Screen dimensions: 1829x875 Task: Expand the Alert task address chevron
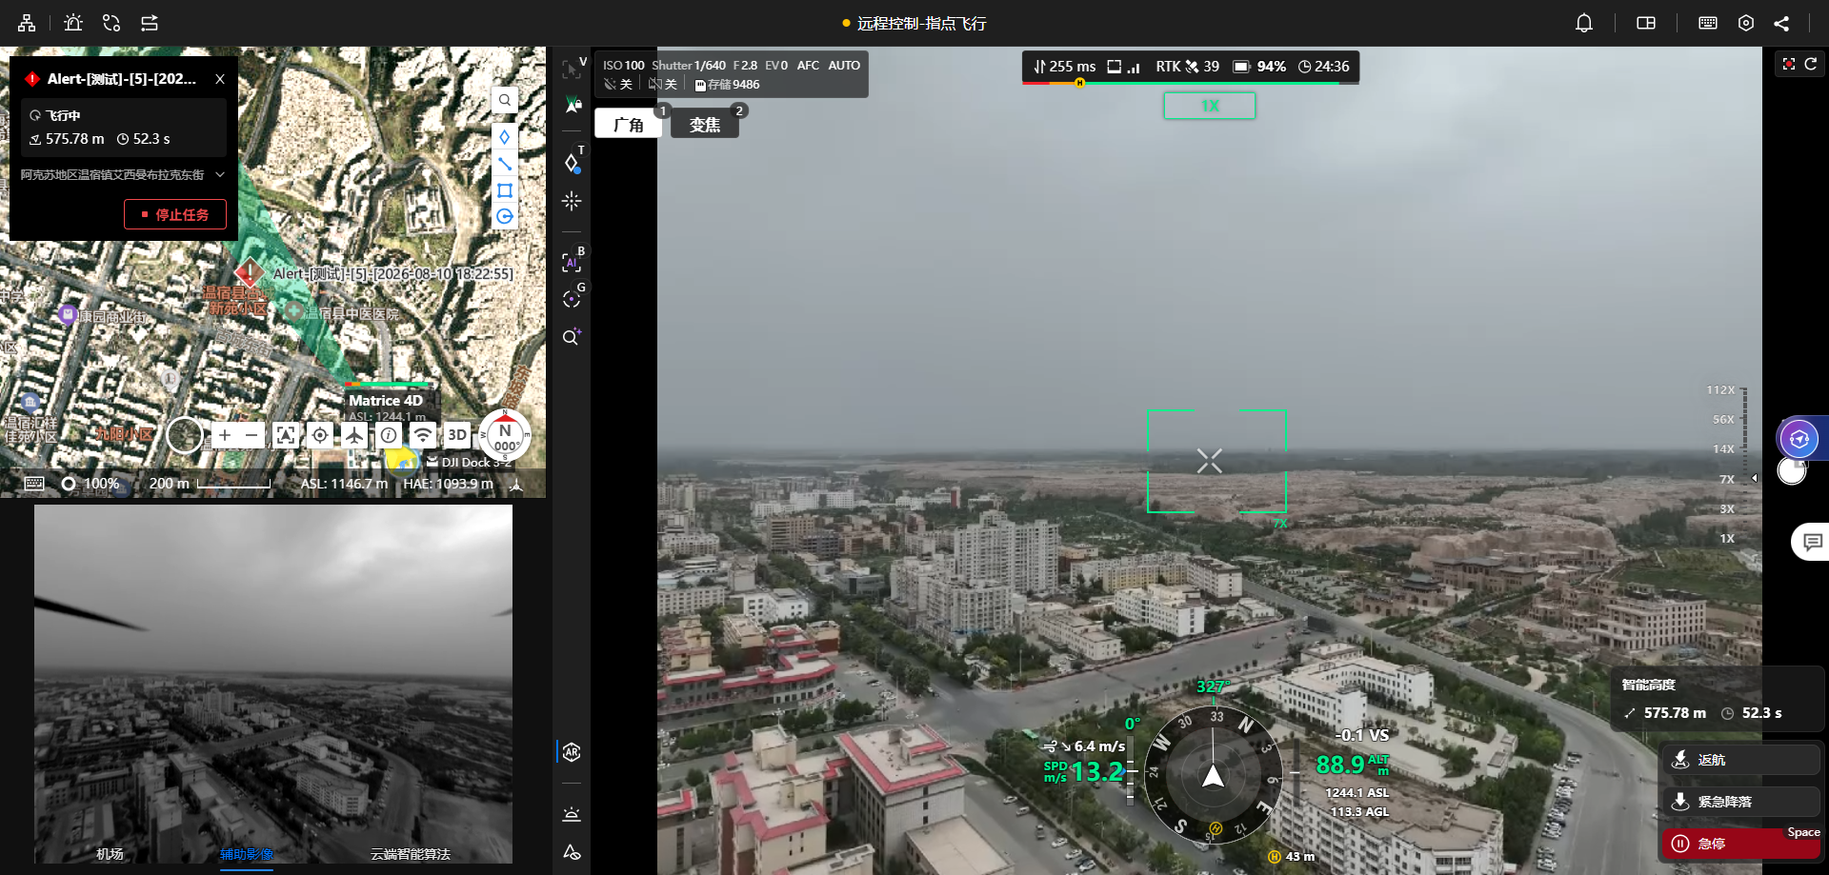[220, 174]
